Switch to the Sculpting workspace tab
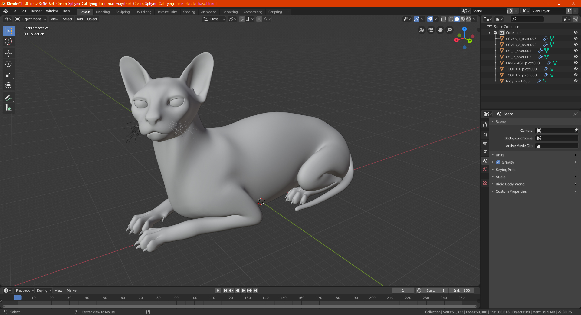 point(123,12)
